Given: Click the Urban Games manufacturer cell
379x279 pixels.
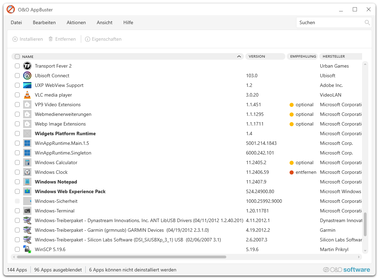Looking at the screenshot, I should pyautogui.click(x=334, y=66).
